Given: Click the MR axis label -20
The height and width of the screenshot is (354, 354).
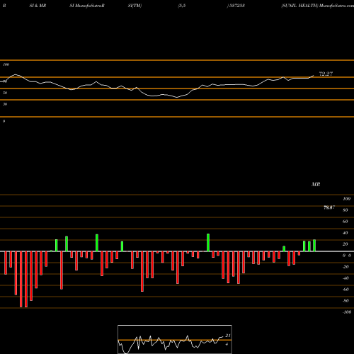Looking at the screenshot, I should (x=346, y=267).
